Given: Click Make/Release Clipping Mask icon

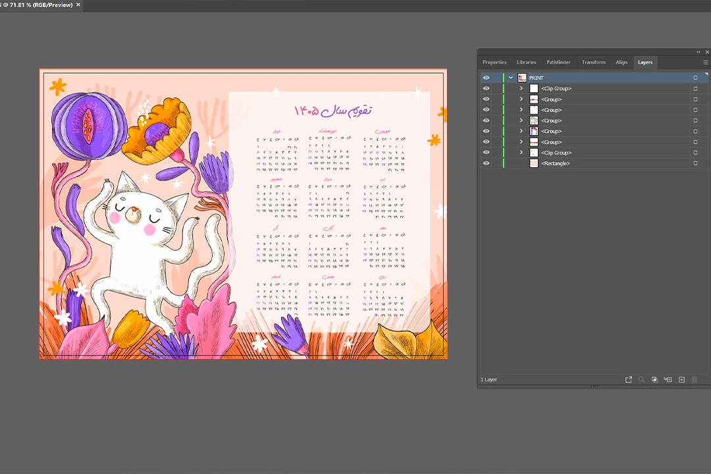Looking at the screenshot, I should pyautogui.click(x=654, y=380).
